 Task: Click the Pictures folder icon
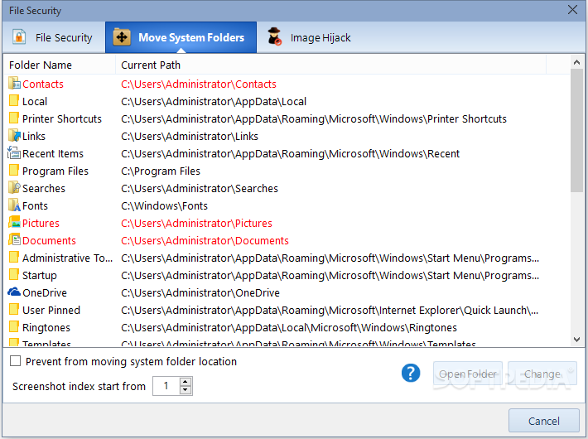[x=14, y=222]
